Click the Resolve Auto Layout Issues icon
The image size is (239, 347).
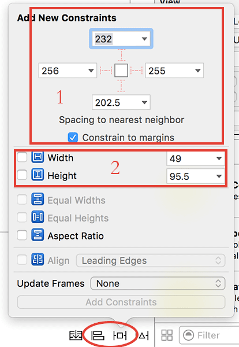[x=143, y=335]
